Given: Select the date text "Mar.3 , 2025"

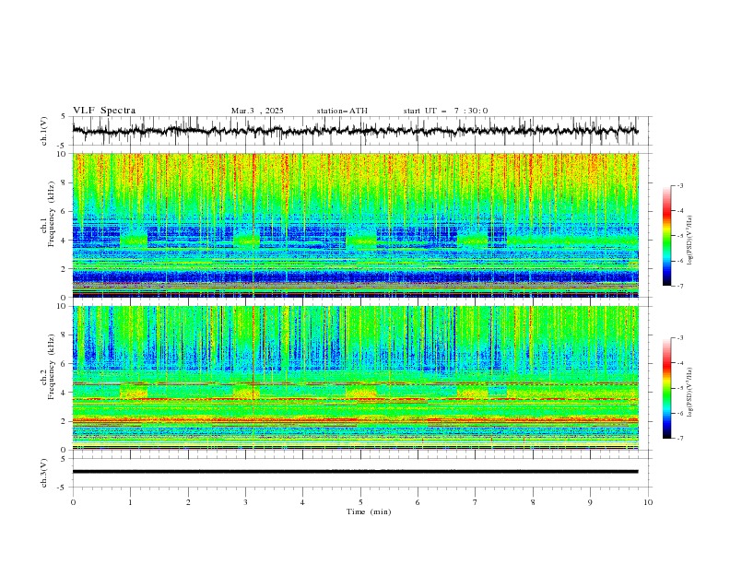Looking at the screenshot, I should 257,111.
